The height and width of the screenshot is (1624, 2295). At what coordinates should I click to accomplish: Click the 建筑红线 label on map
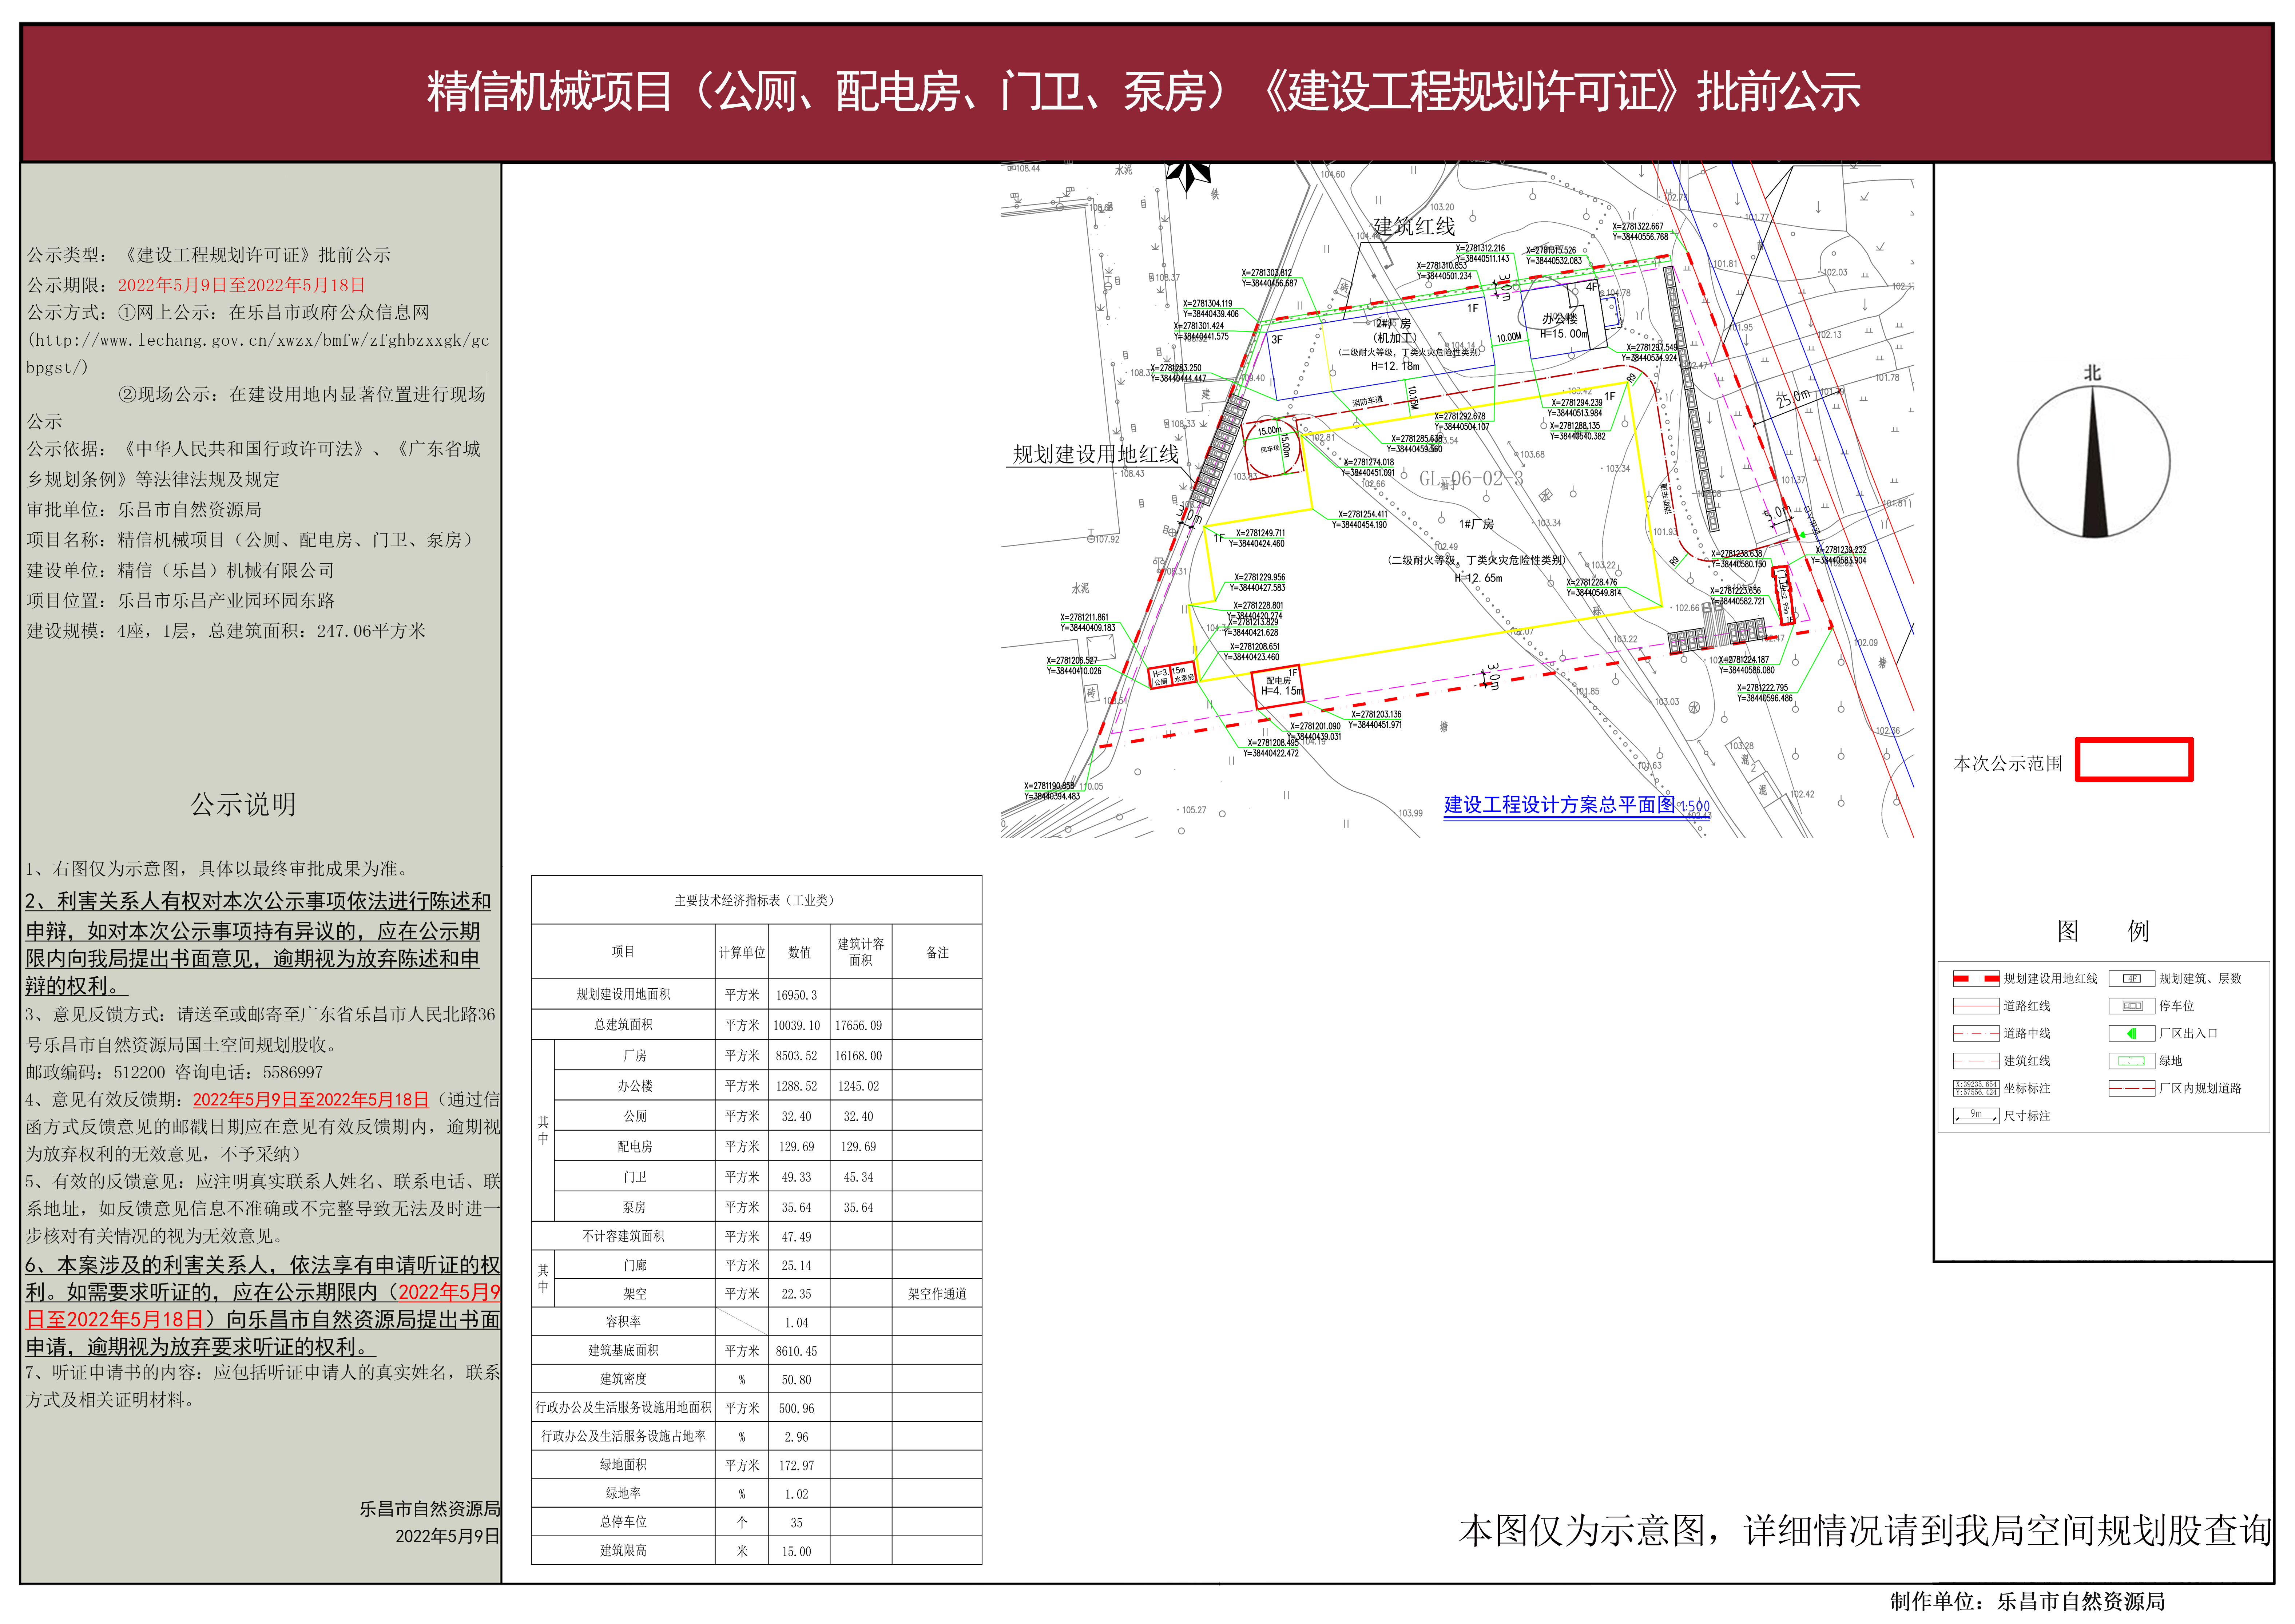[x=1414, y=227]
